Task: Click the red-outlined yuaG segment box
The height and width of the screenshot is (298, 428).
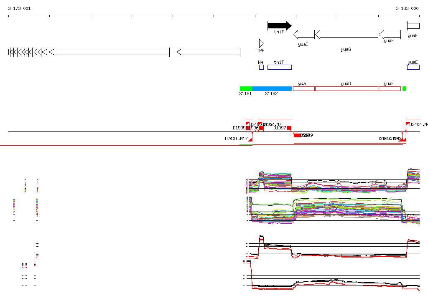Action: [x=346, y=88]
